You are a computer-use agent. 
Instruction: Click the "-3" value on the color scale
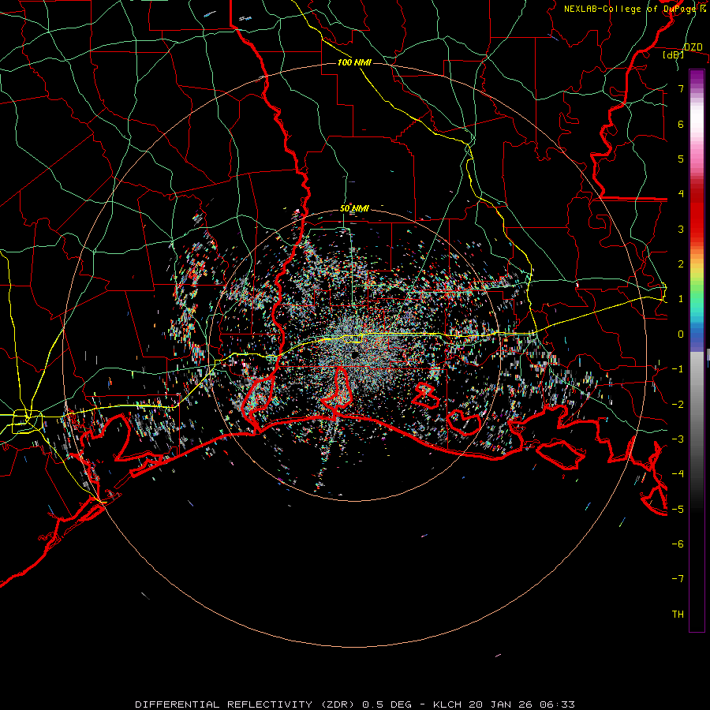tap(678, 439)
